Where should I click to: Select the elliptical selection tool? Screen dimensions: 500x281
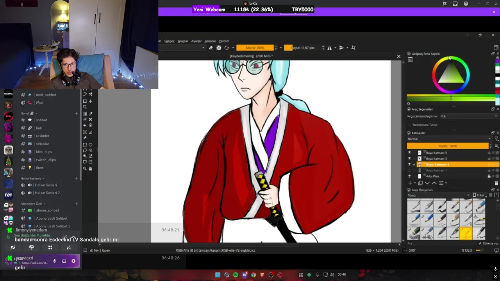pos(91,144)
